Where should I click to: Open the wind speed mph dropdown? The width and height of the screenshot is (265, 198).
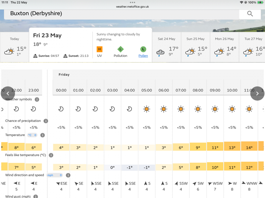tap(55, 175)
